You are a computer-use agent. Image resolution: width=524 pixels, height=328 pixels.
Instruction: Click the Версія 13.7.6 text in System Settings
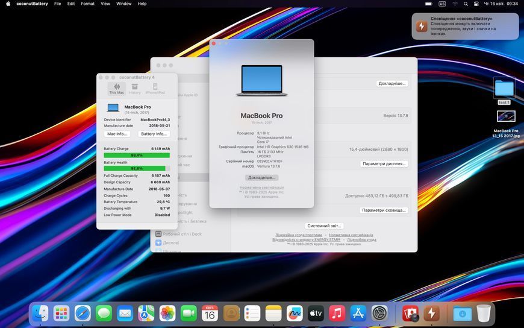pyautogui.click(x=396, y=116)
